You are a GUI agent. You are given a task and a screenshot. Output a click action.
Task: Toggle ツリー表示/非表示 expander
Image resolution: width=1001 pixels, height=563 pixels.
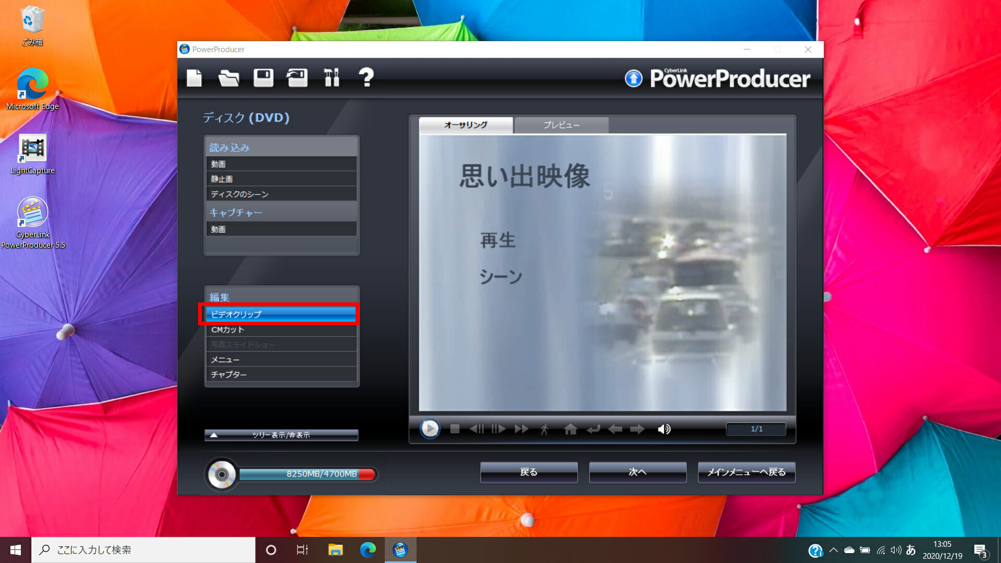[282, 435]
